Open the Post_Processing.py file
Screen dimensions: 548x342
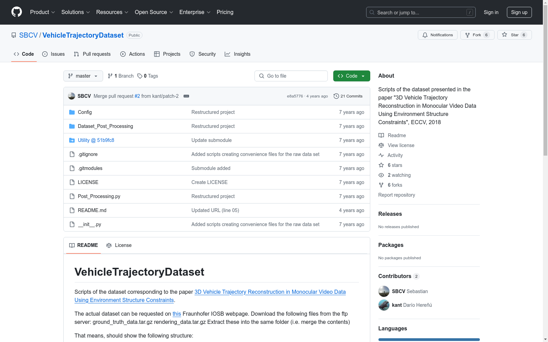point(99,196)
